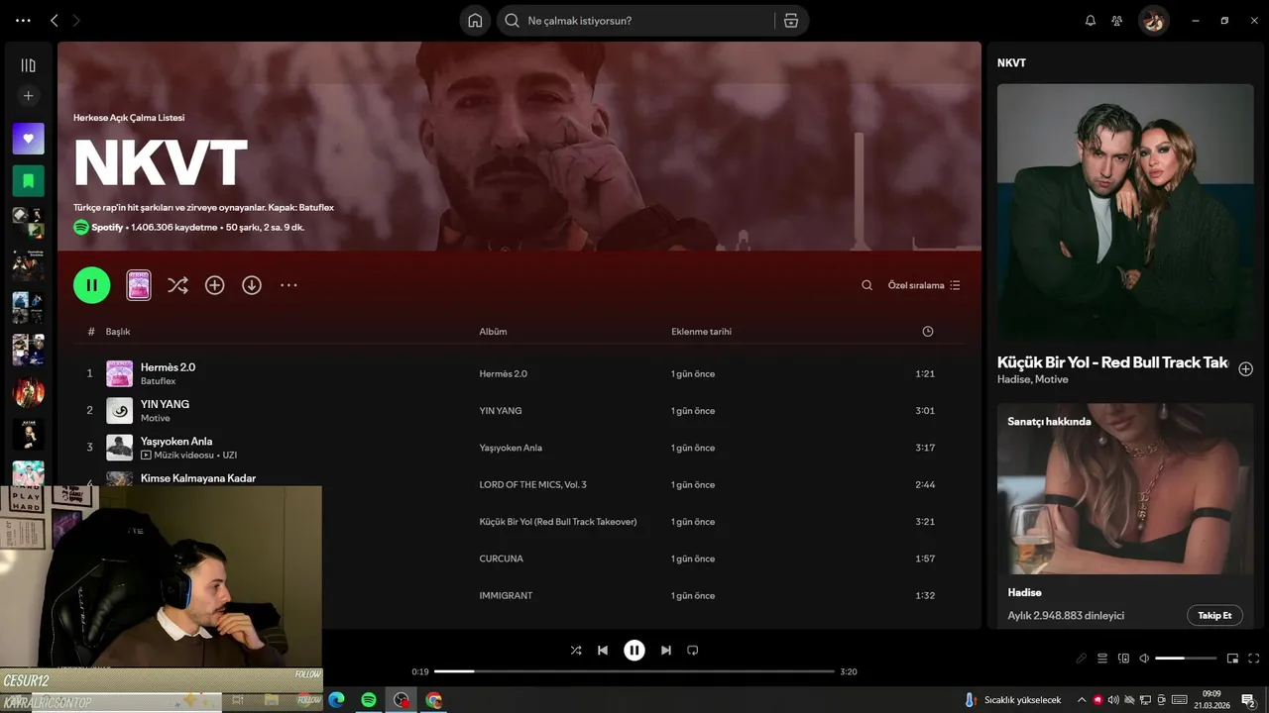
Task: Expand Your Library sidebar icon
Action: point(28,65)
